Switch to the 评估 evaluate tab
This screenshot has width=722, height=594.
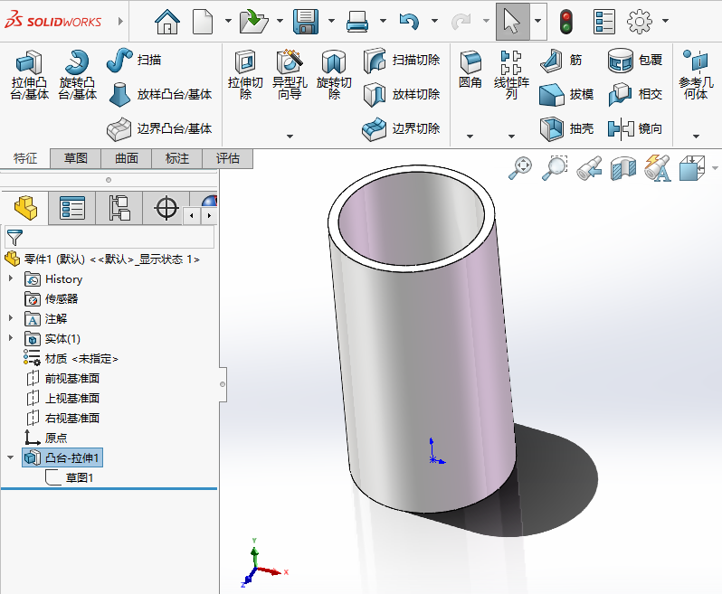[x=227, y=158]
